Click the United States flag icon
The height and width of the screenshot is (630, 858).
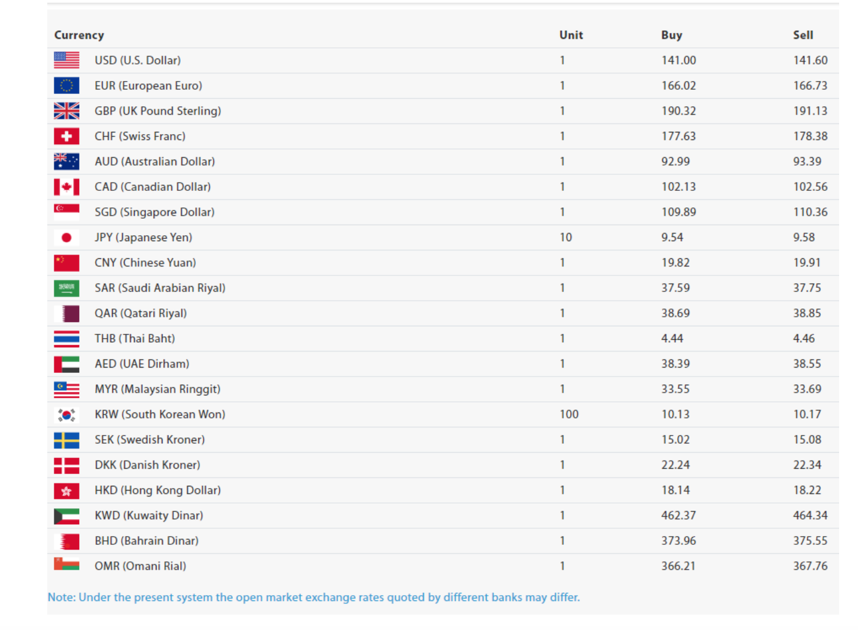66,60
